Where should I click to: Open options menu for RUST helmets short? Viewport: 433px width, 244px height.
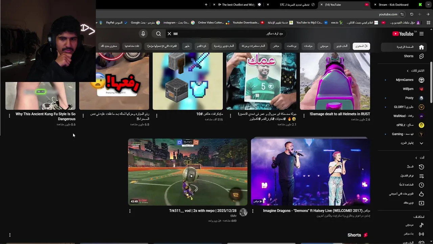[x=304, y=116]
